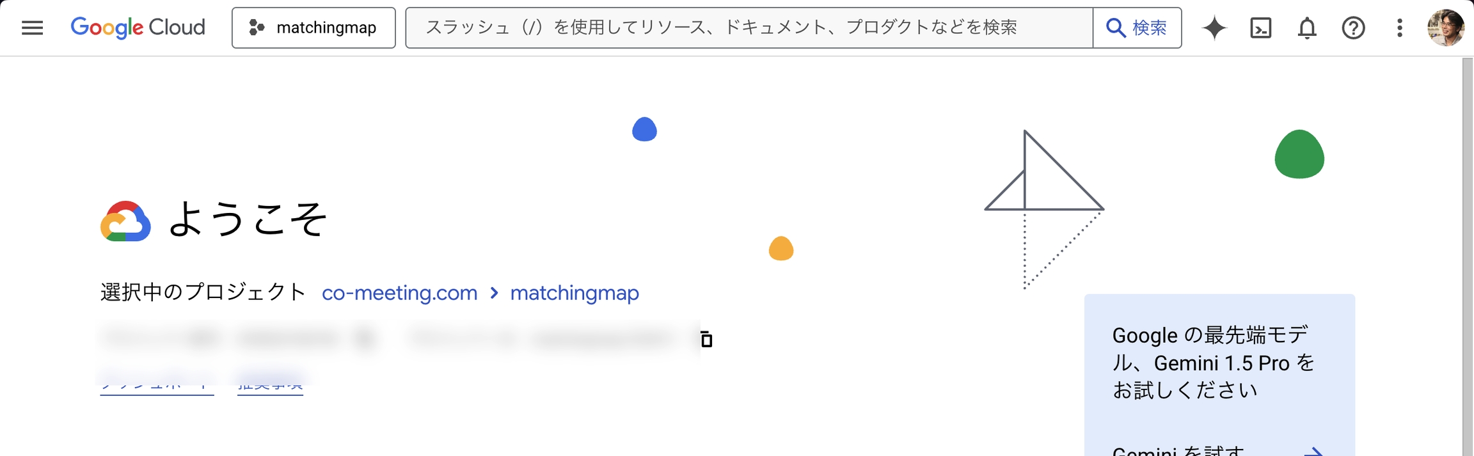Screen dimensions: 1474x456
Task: Activate Cloud Shell terminal icon
Action: (x=1260, y=28)
